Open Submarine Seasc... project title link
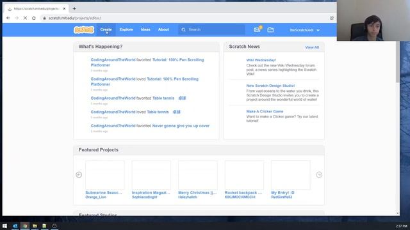Image resolution: width=410 pixels, height=230 pixels. tap(104, 193)
